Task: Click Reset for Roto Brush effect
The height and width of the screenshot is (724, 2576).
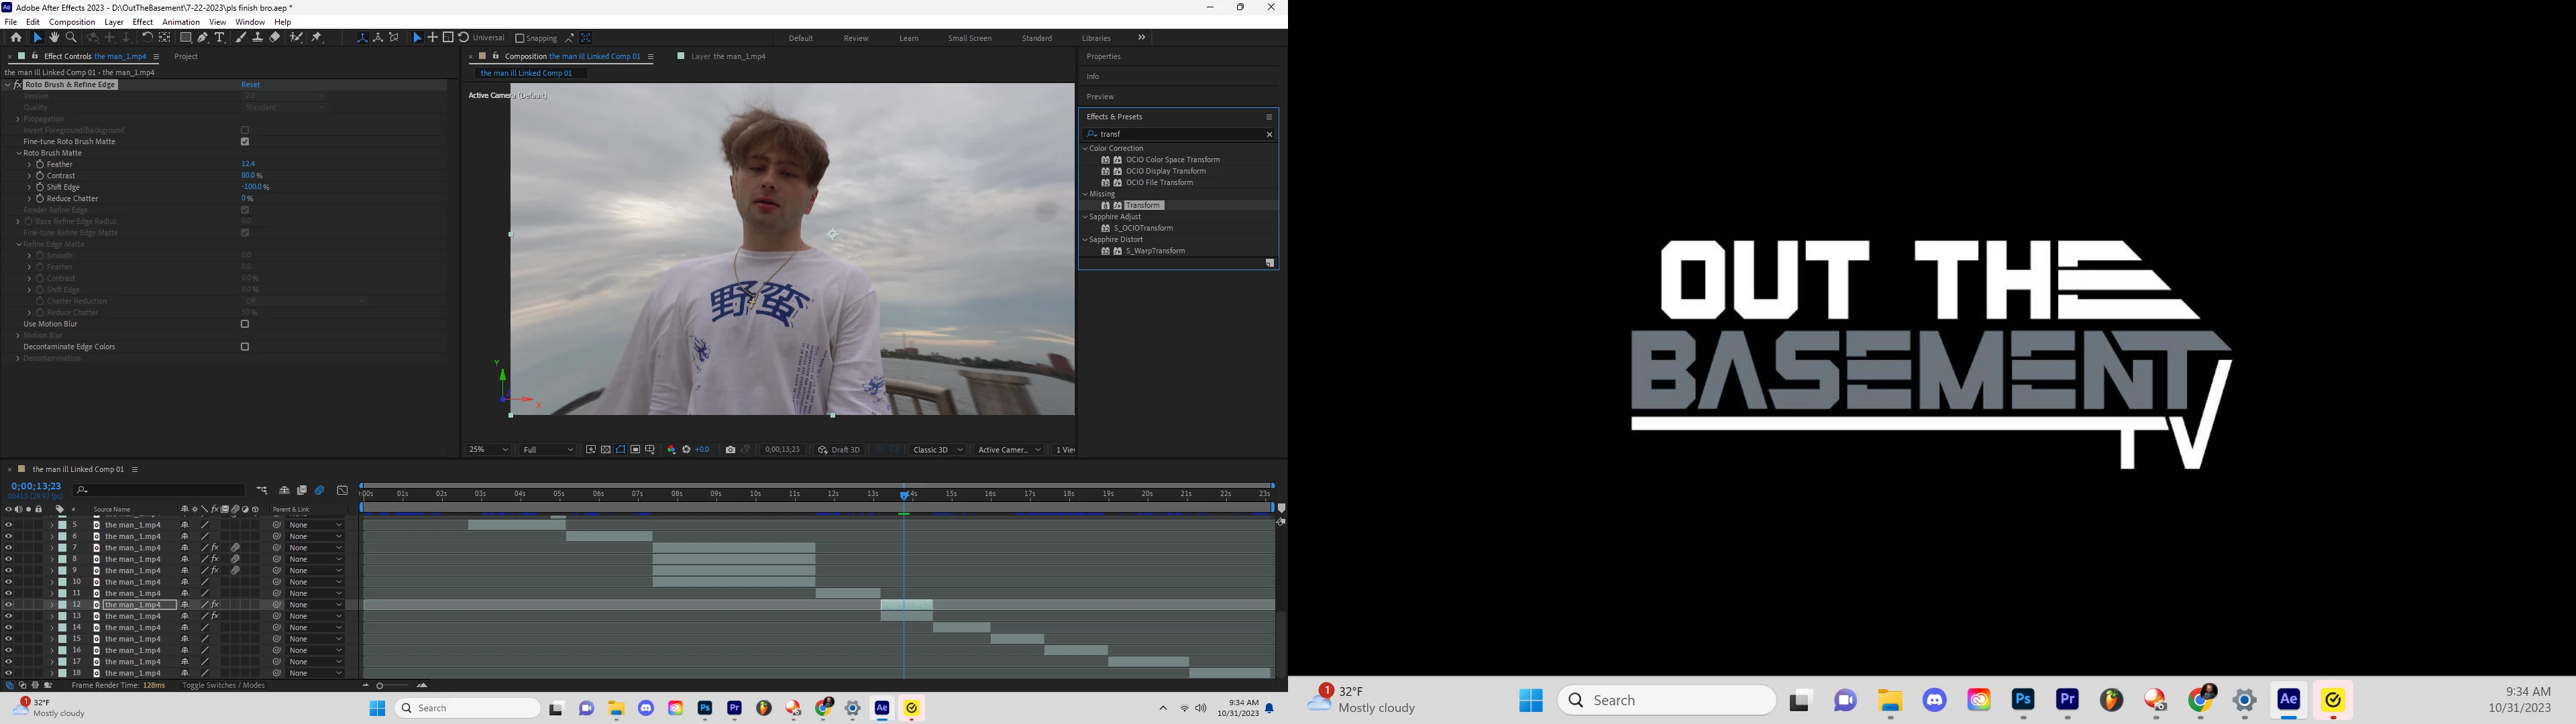Action: pyautogui.click(x=250, y=85)
